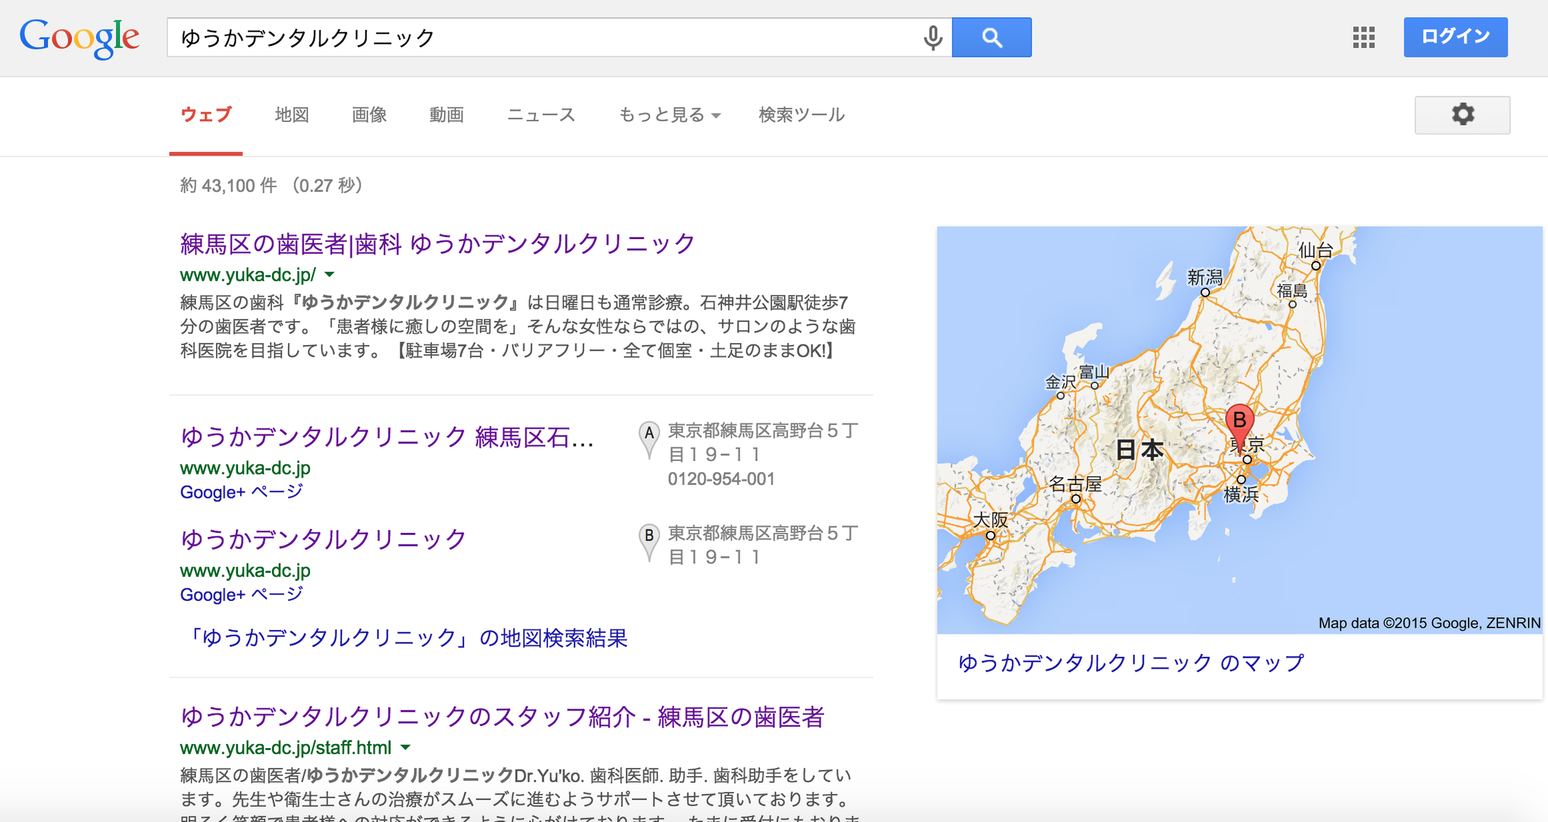Click the Google logo
This screenshot has width=1548, height=822.
80,38
